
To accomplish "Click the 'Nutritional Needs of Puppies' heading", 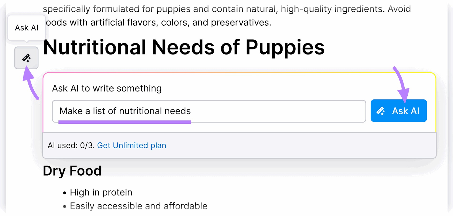I will pos(184,47).
